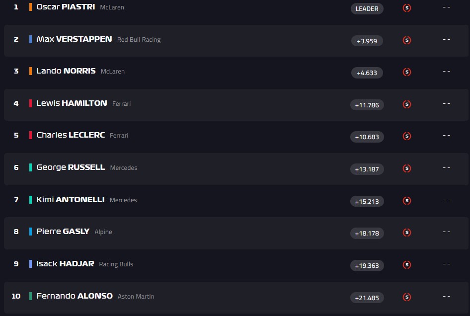Screen dimensions: 470x316
Task: Click Verstappen's soft tyre icon
Action: tap(406, 40)
